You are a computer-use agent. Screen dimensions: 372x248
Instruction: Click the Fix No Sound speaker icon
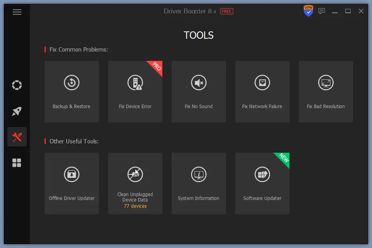tap(199, 83)
